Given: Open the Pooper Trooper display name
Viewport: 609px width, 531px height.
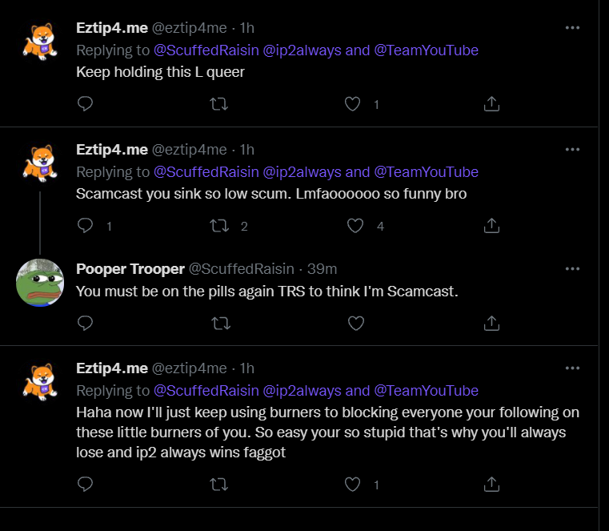Looking at the screenshot, I should 130,268.
